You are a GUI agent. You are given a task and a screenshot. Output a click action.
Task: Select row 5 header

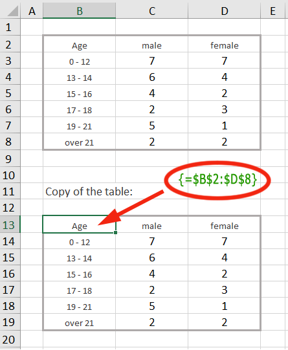tap(10, 93)
